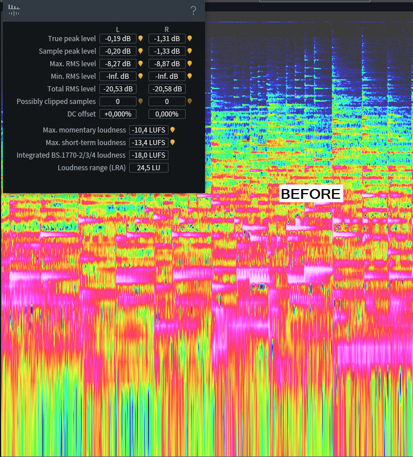Click the Sample peak level label
This screenshot has height=457, width=413.
67,51
